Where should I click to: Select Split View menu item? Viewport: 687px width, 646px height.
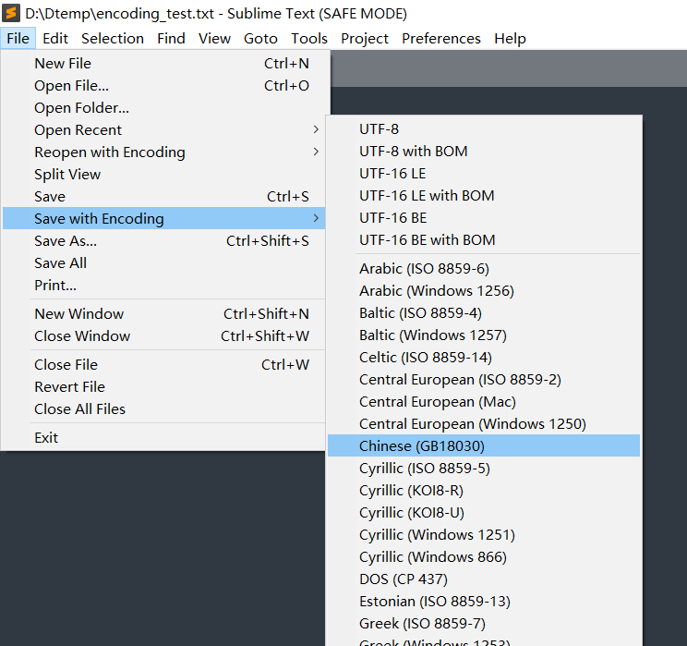[x=163, y=174]
